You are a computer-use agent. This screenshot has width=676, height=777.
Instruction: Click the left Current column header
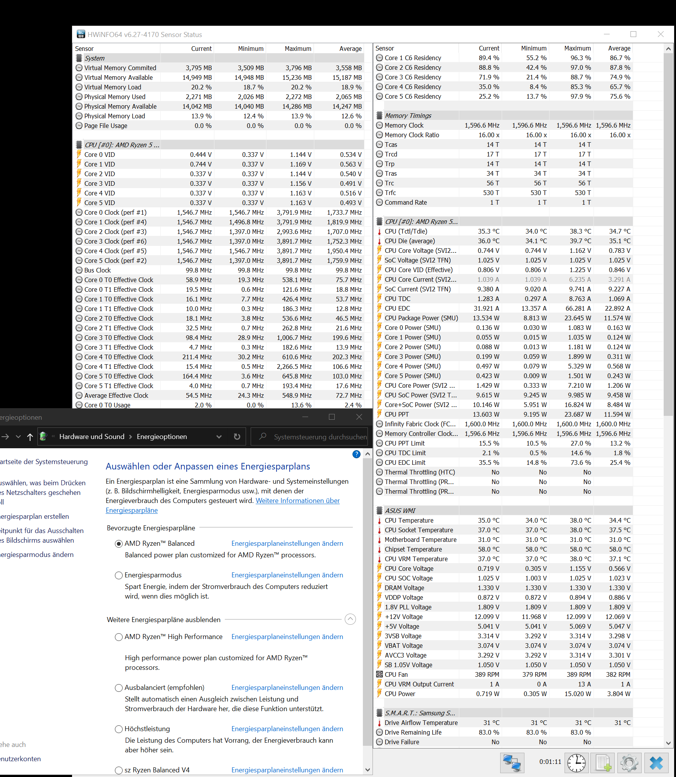click(187, 49)
